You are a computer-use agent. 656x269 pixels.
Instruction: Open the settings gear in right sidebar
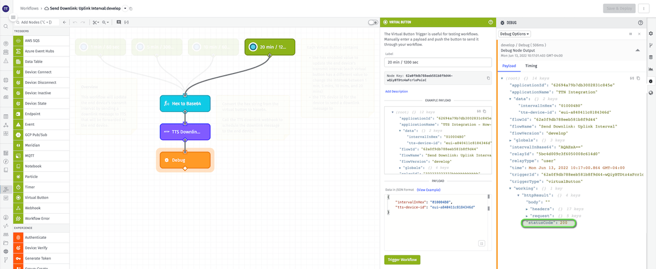point(650,34)
